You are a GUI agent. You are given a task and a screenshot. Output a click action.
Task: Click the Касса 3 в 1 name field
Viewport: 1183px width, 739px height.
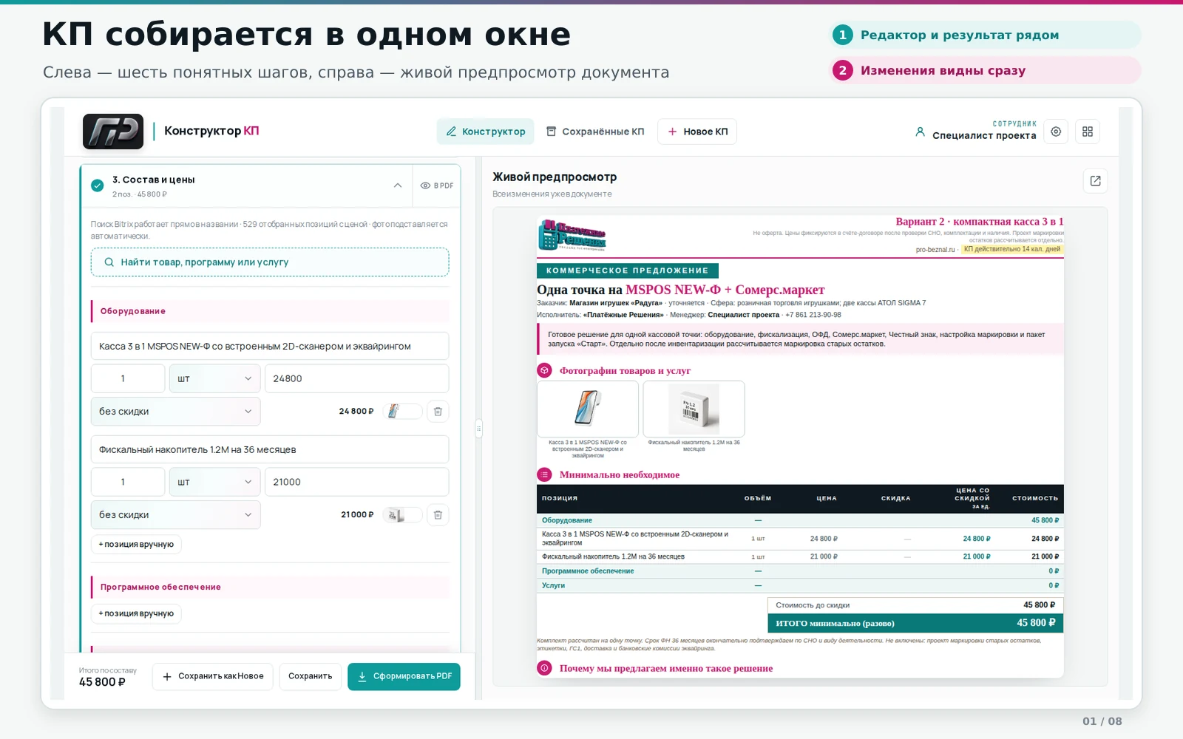(x=270, y=346)
